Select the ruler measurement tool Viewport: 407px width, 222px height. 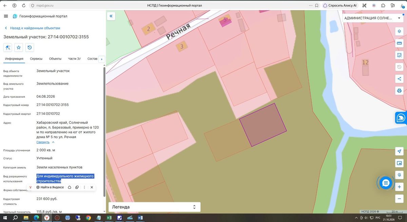[x=399, y=43]
